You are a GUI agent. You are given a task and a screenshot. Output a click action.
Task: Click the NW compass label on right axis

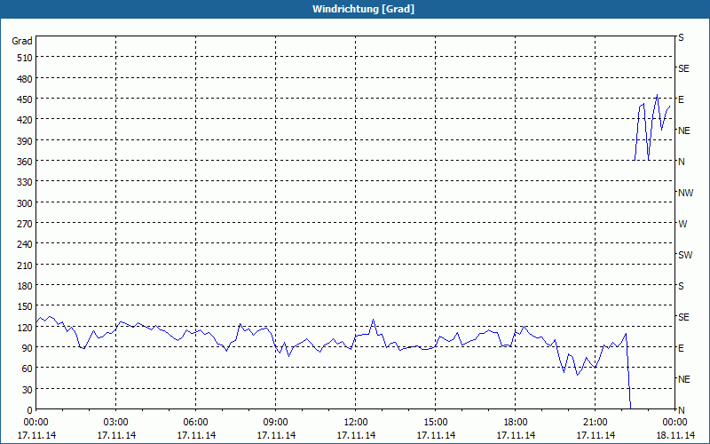684,193
